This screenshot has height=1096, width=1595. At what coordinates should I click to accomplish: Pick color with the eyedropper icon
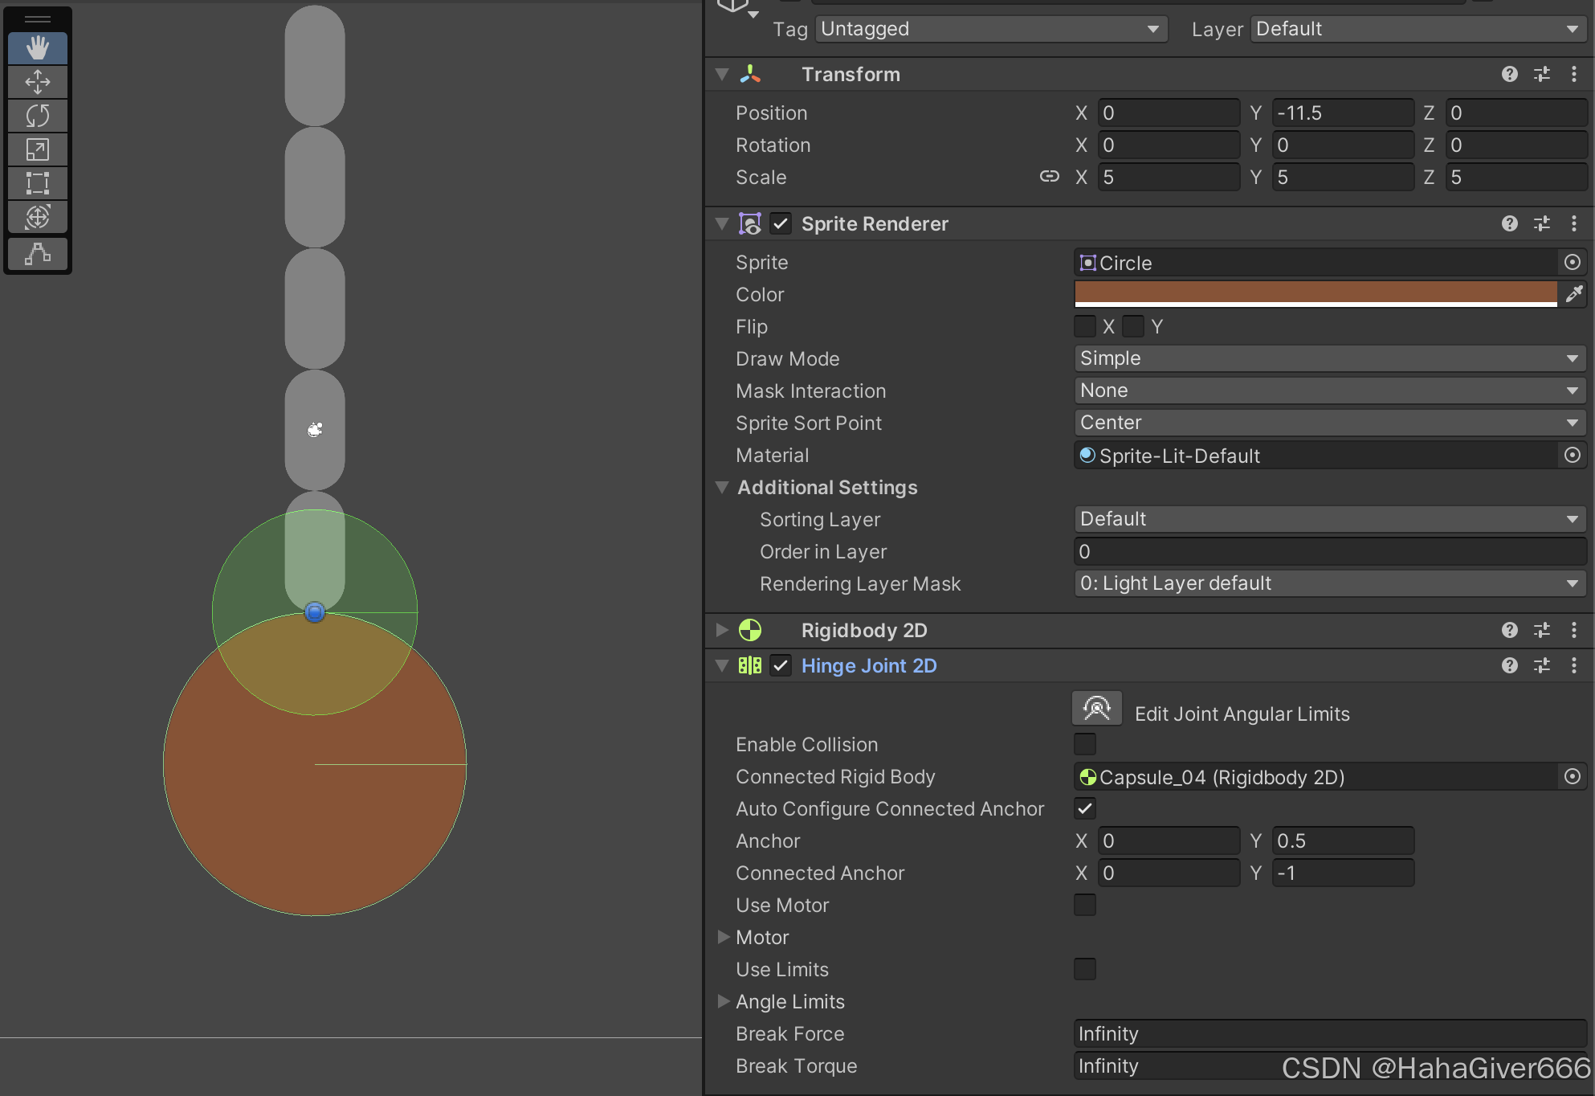(1573, 294)
